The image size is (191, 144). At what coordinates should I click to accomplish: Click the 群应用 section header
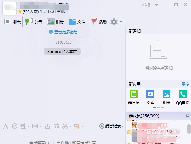(135, 84)
